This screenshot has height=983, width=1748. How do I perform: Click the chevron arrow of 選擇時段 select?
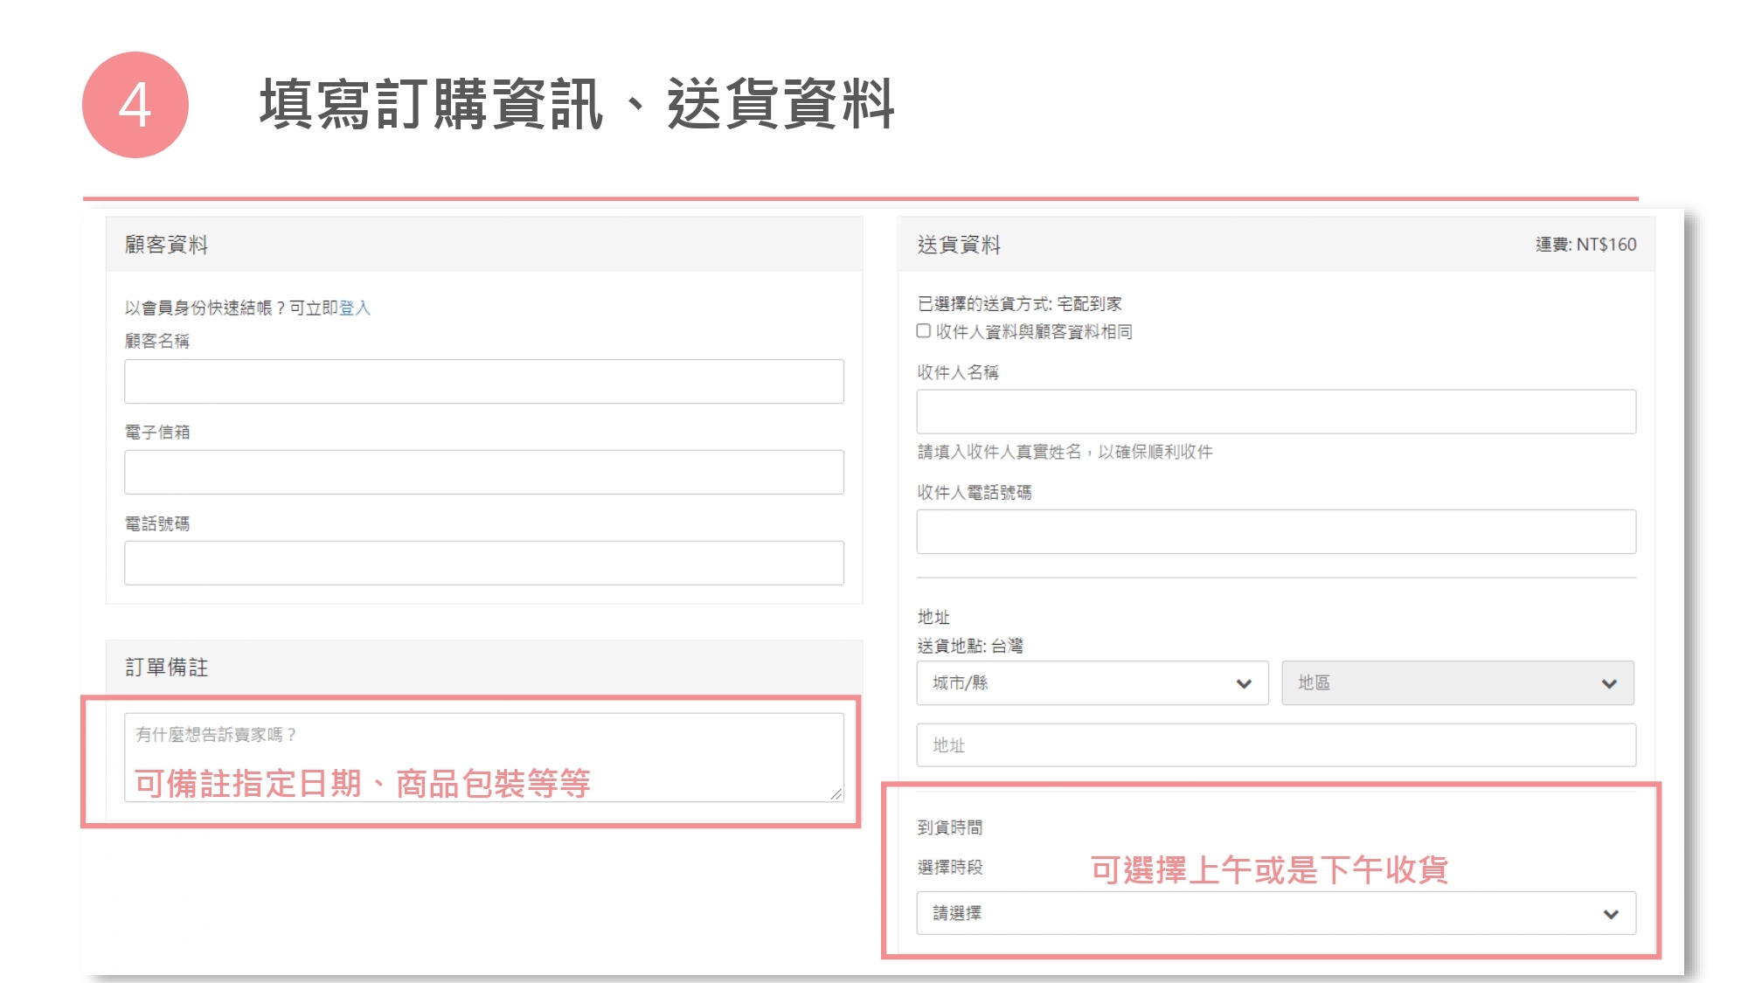click(x=1611, y=914)
